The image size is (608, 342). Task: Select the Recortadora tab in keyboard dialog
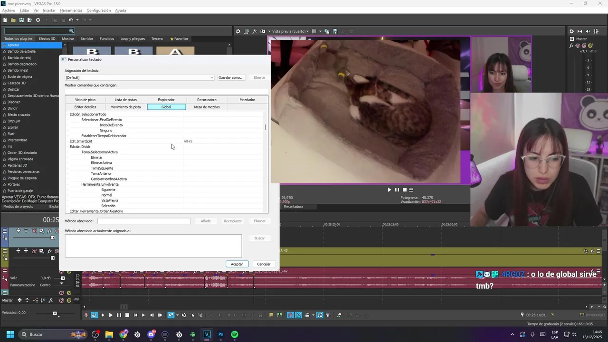(x=207, y=100)
